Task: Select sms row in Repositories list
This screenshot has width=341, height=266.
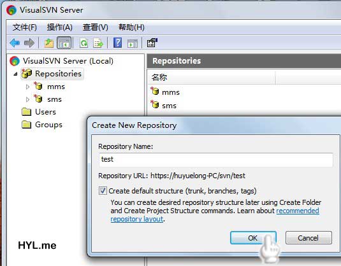Action: click(x=169, y=106)
